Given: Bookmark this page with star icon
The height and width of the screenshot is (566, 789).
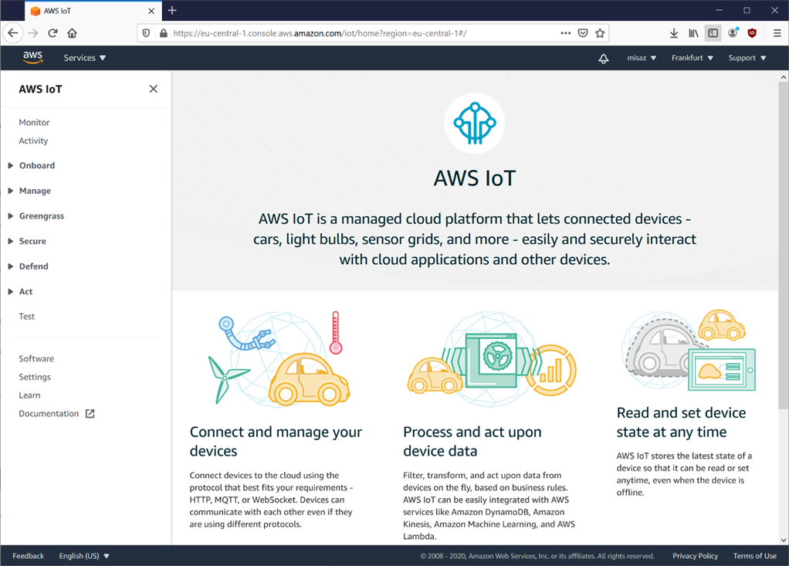Looking at the screenshot, I should [600, 33].
